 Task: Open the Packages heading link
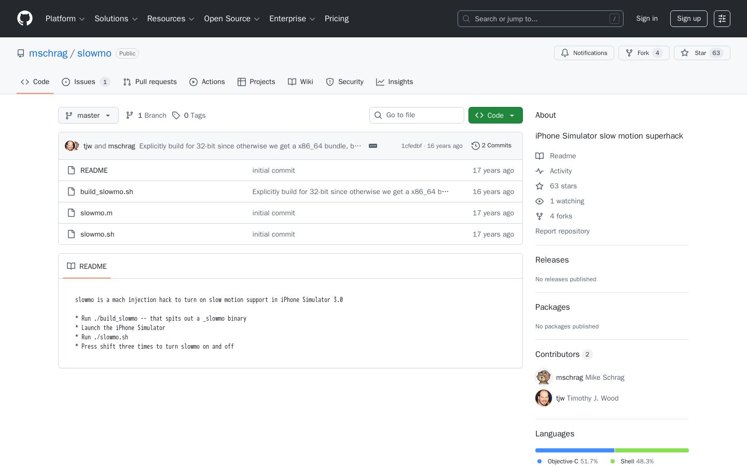tap(552, 307)
